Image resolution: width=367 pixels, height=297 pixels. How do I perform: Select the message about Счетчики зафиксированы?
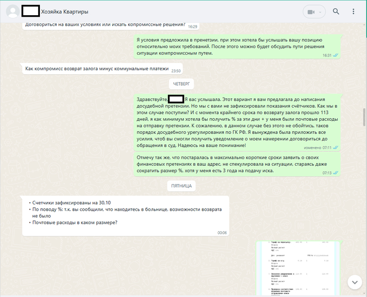(x=126, y=215)
